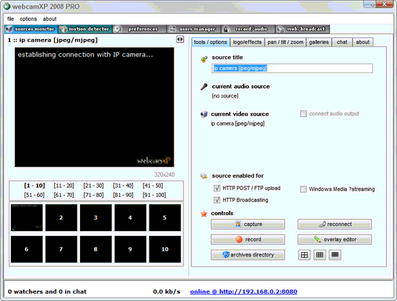Open the users manager section
Screen dimensions: 397x301
click(x=193, y=29)
